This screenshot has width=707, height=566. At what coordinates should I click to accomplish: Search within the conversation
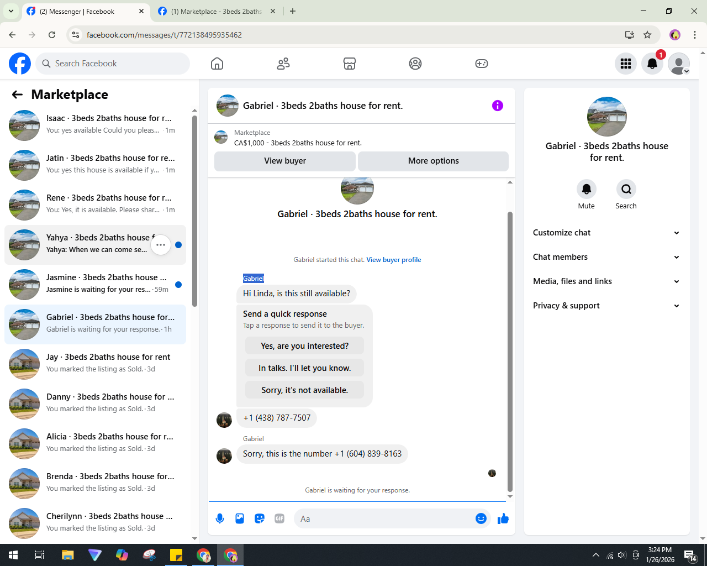(x=626, y=189)
